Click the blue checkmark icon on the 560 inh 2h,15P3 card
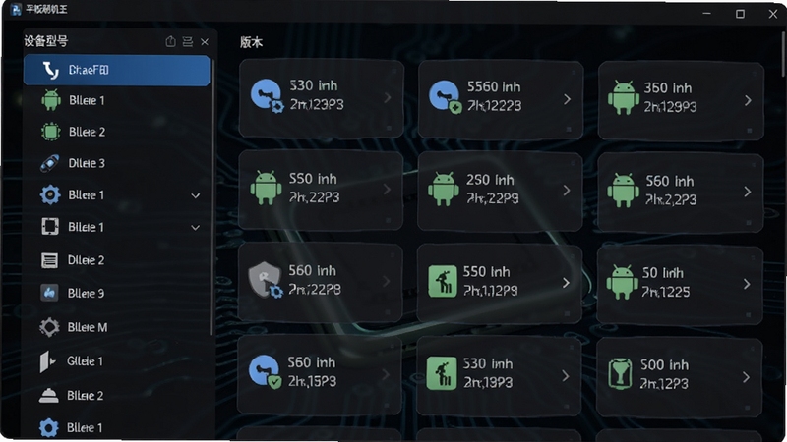 (266, 372)
